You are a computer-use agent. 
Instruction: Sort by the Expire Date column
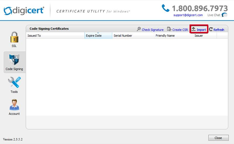tap(98, 36)
